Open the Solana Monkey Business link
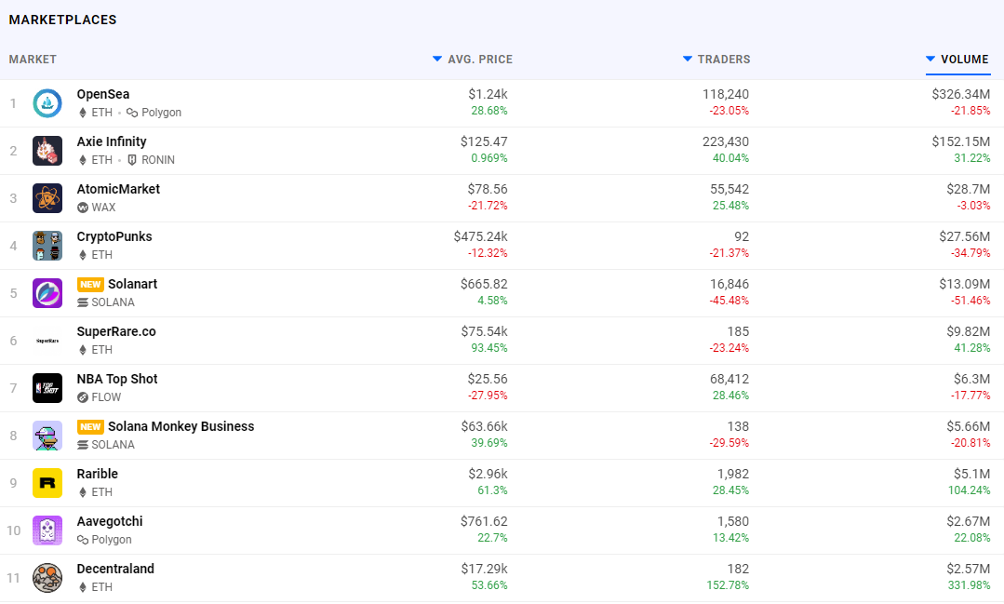 point(181,426)
